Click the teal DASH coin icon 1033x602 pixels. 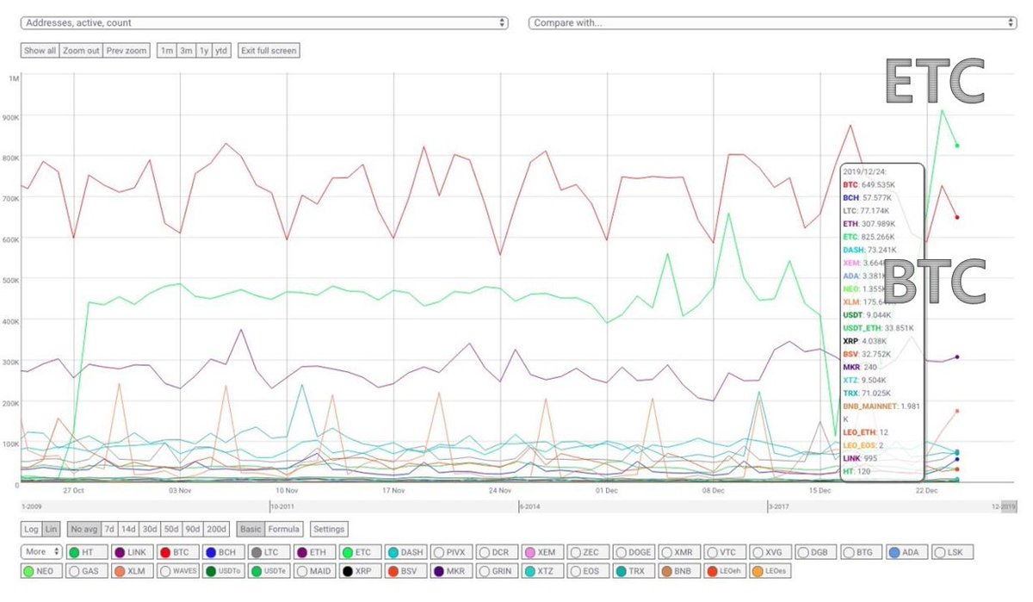tap(395, 552)
